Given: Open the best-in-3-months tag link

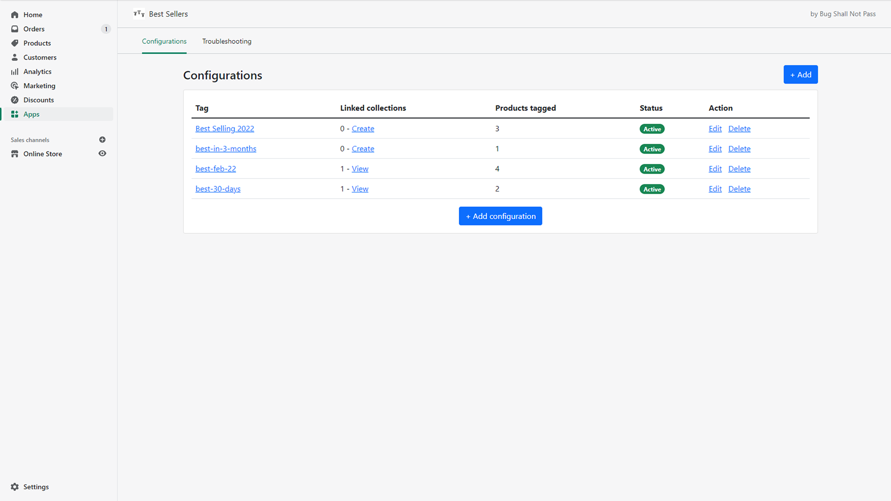Looking at the screenshot, I should pyautogui.click(x=226, y=149).
